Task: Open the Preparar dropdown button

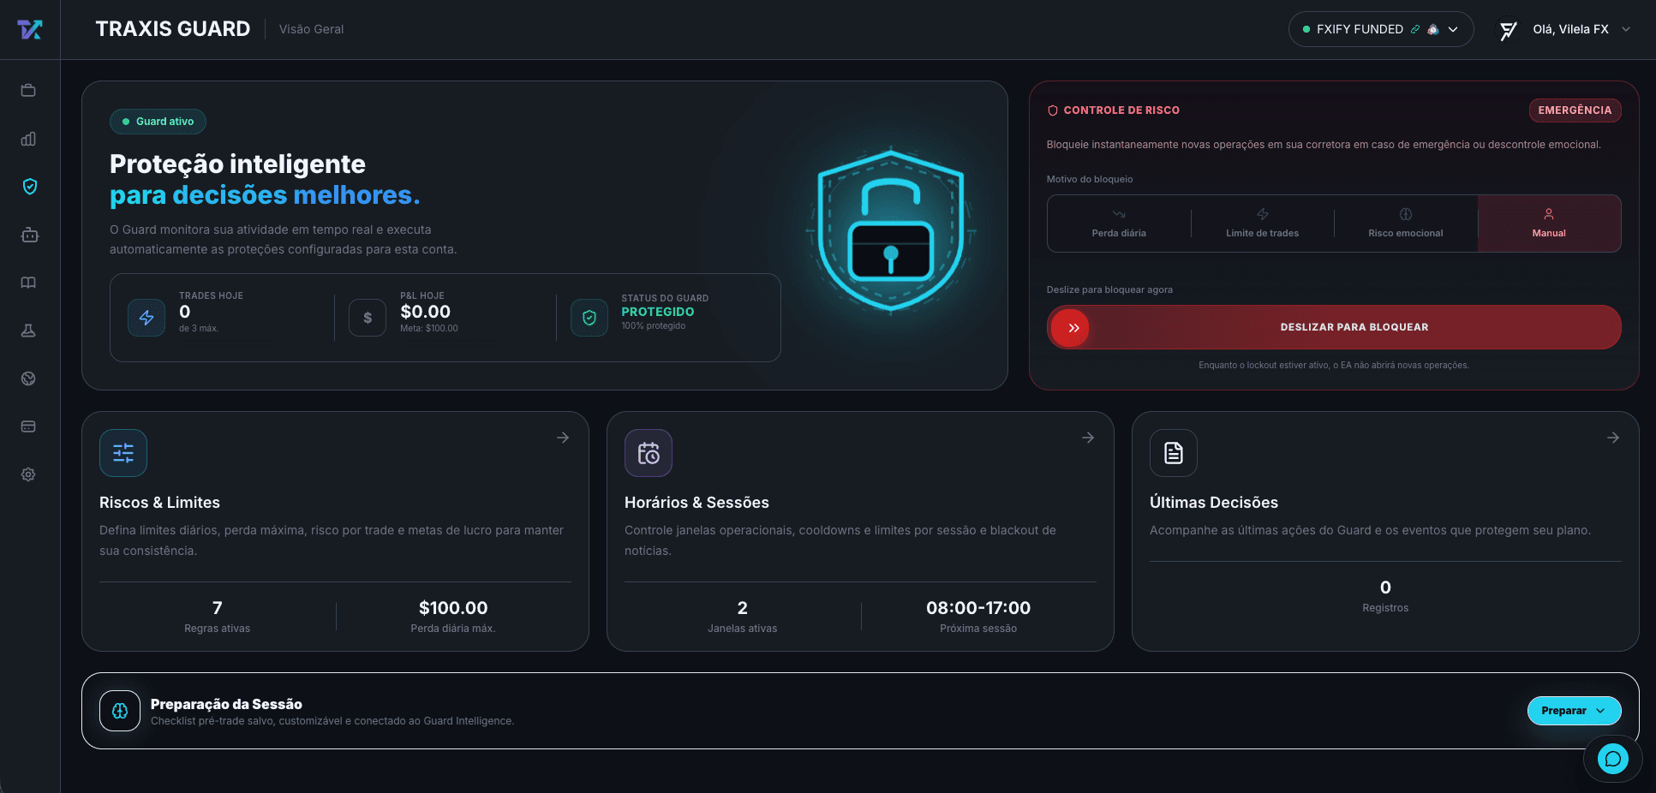Action: point(1574,711)
